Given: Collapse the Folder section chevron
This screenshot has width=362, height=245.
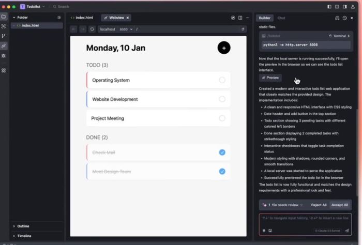Looking at the screenshot, I should point(14,18).
